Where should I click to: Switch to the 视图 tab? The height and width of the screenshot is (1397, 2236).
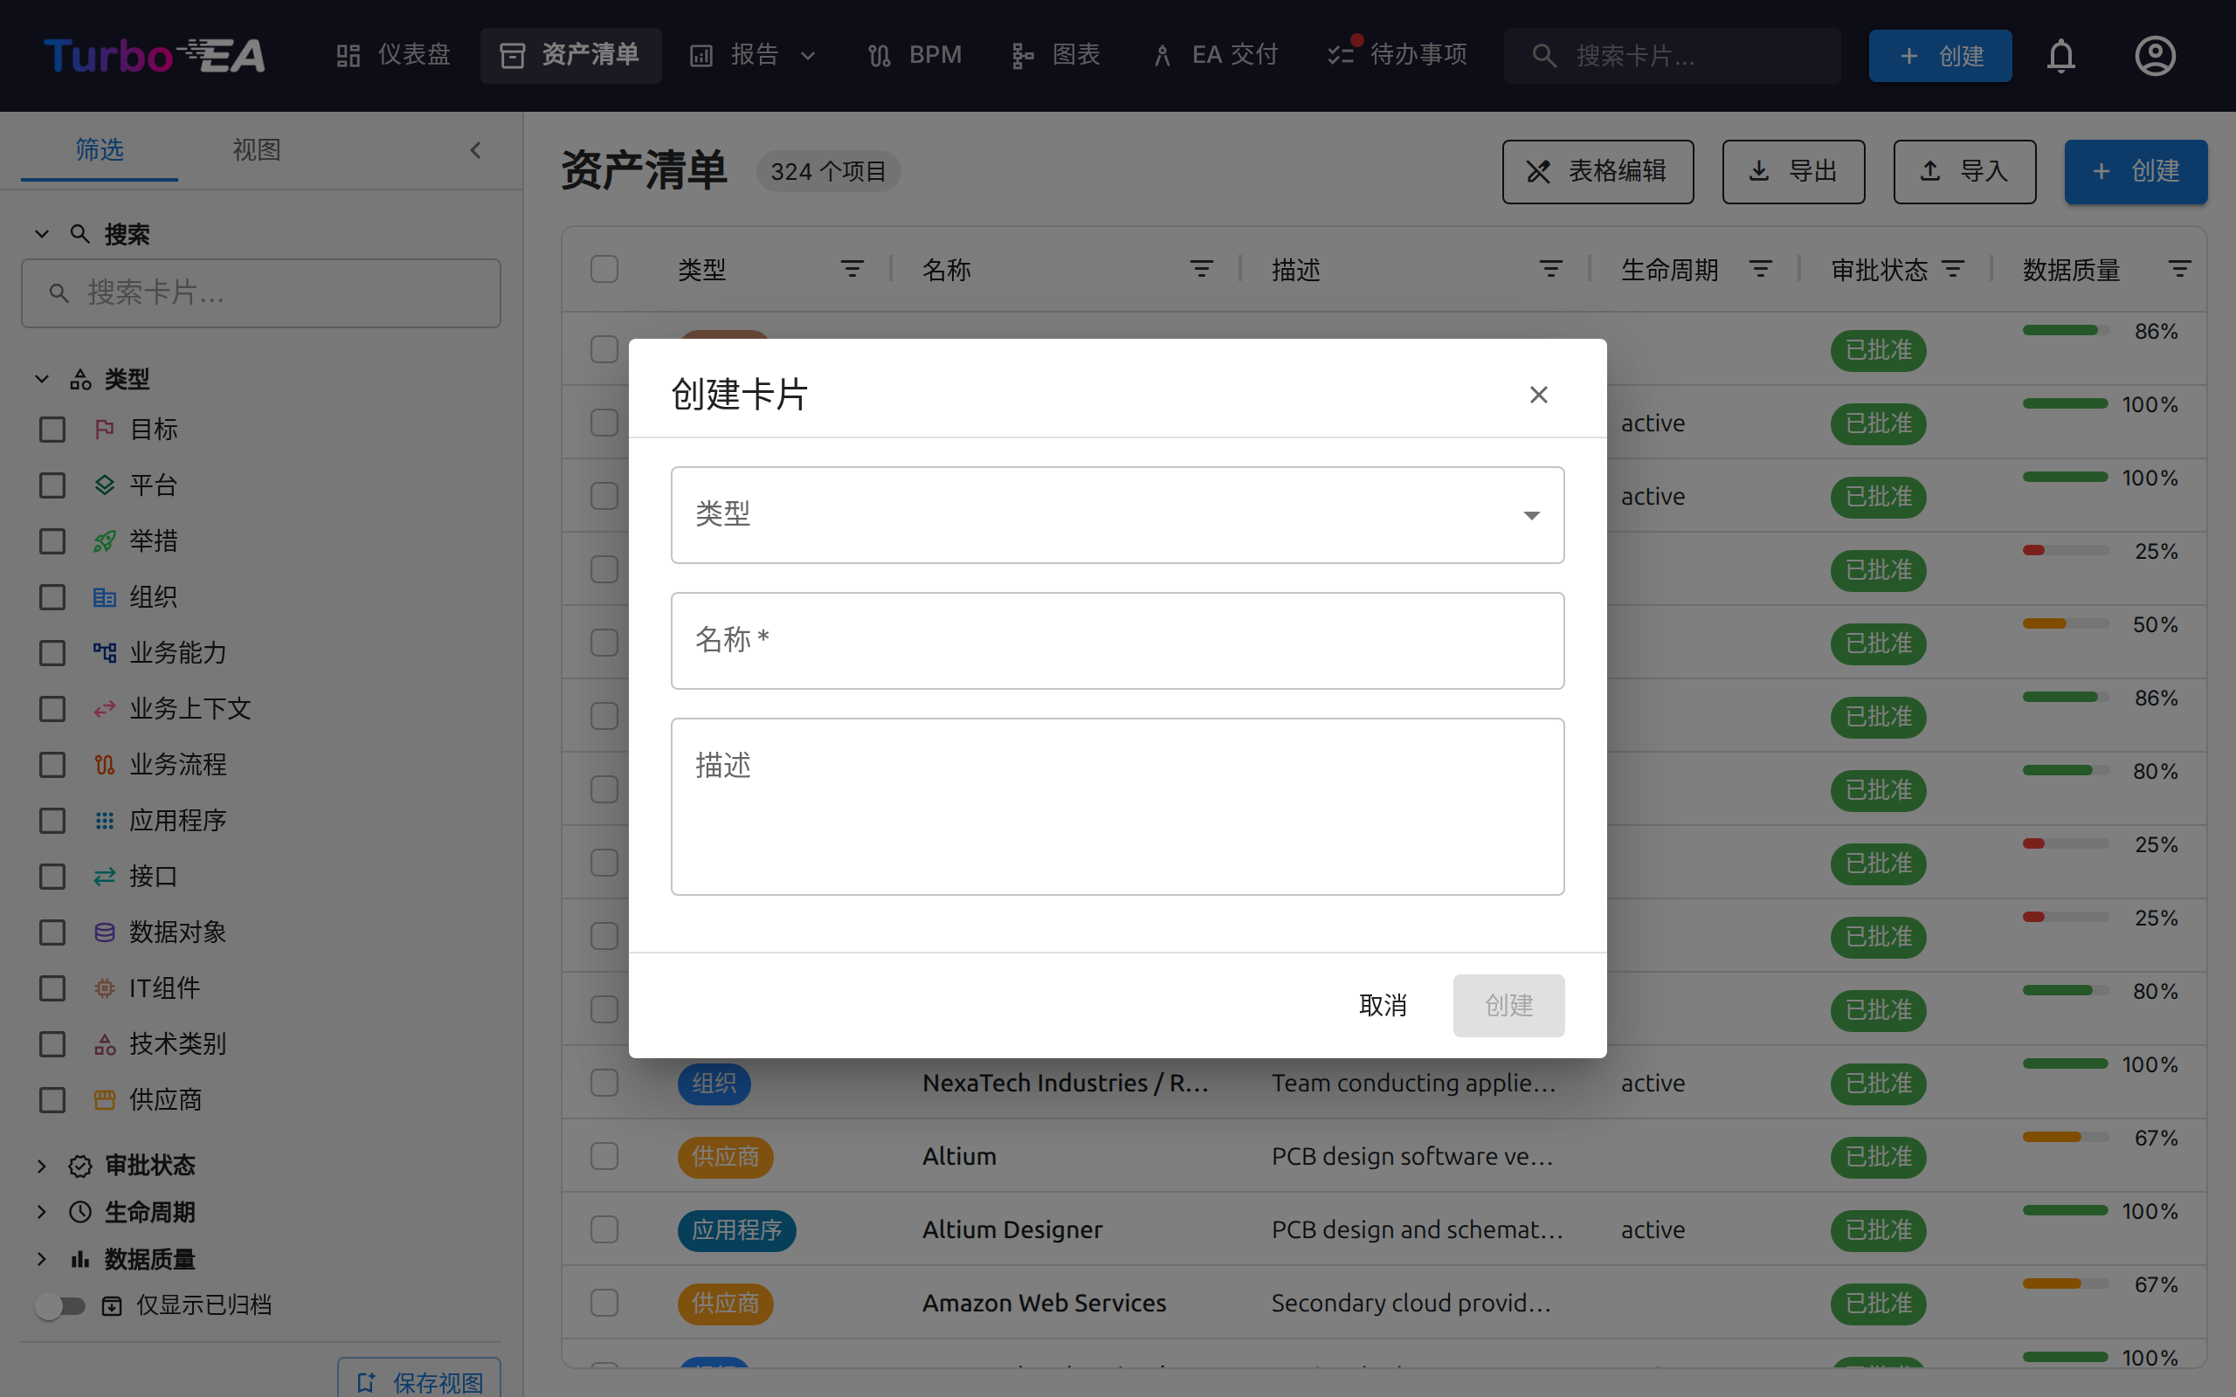256,149
